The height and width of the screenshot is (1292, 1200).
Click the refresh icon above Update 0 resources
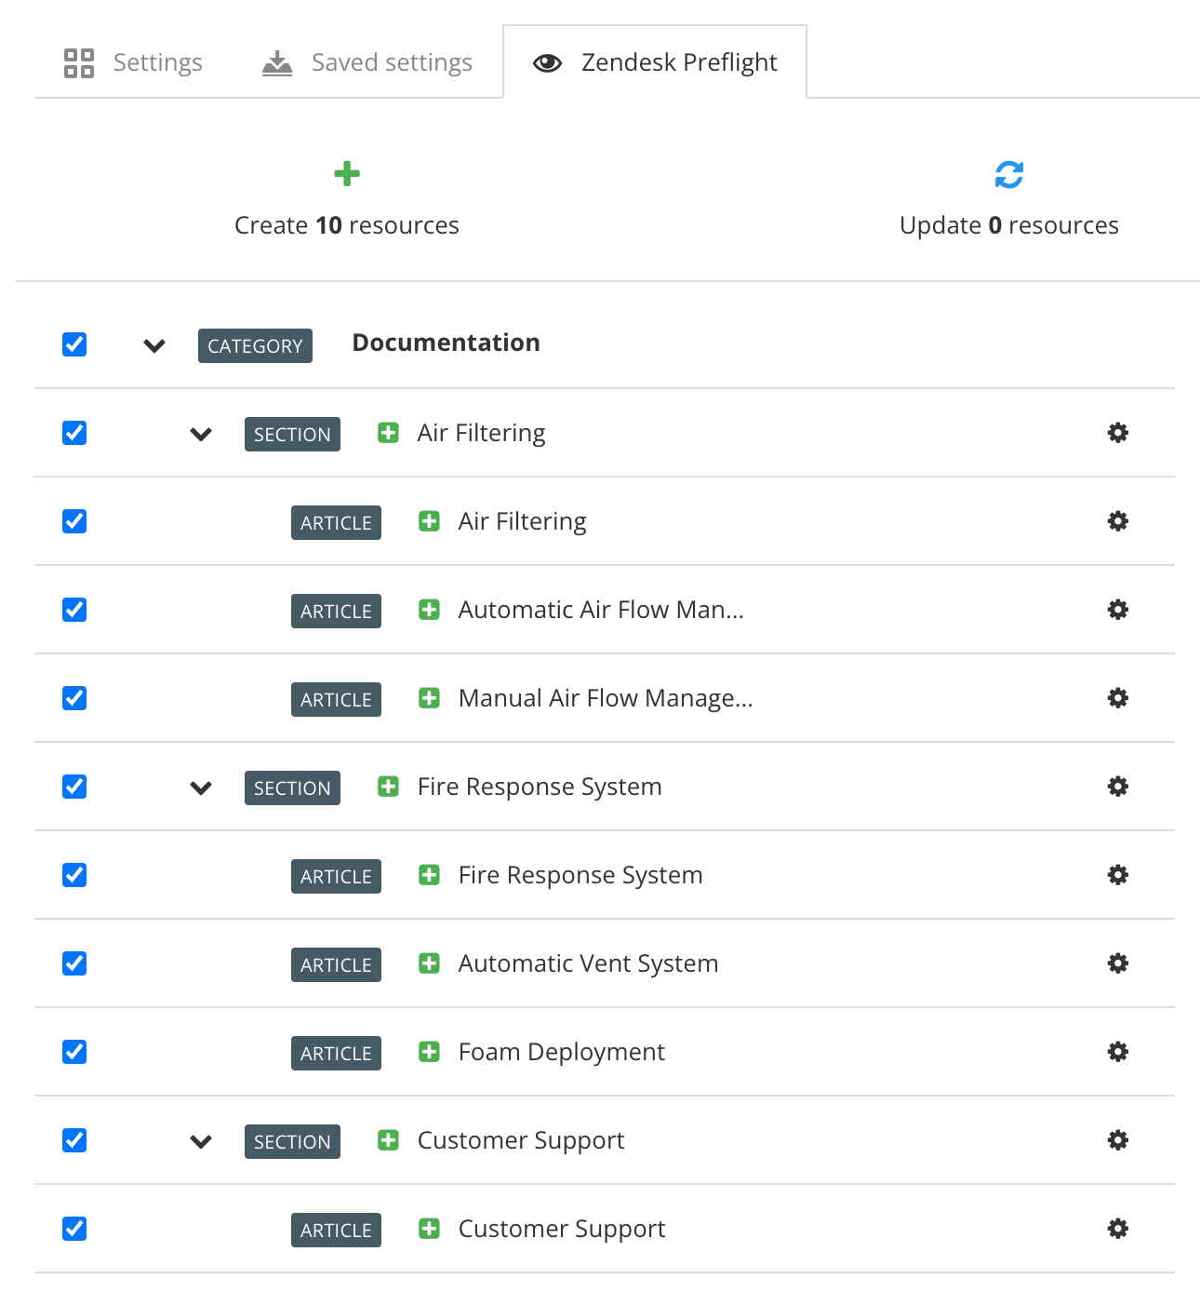[x=1009, y=174]
